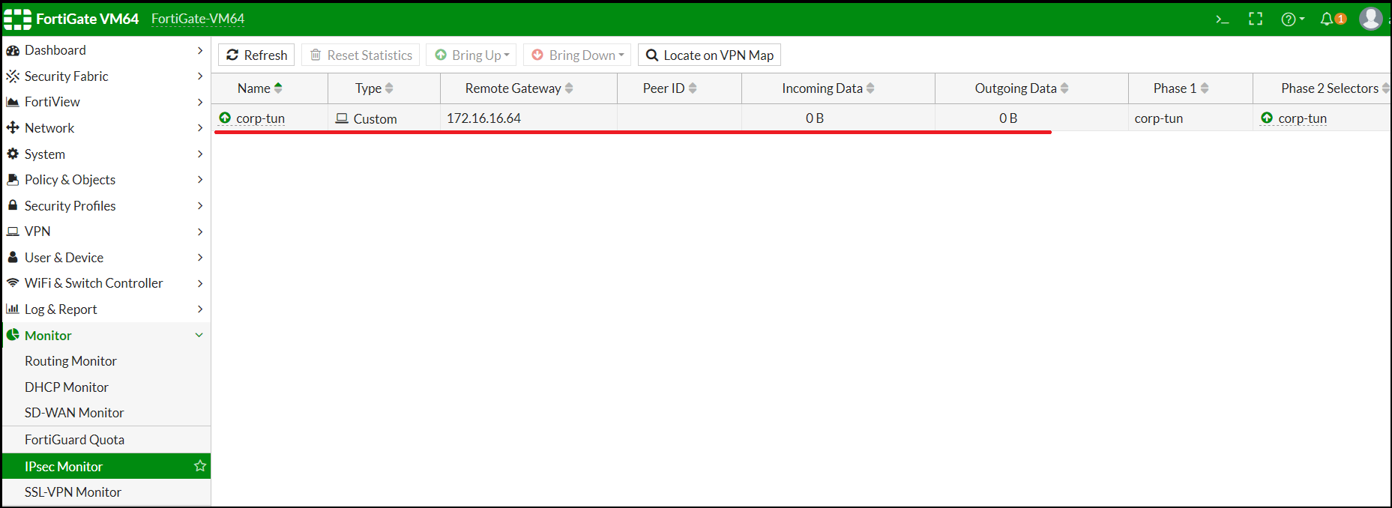Screen dimensions: 1392x508
Task: Expand the System chevron
Action: coord(200,154)
